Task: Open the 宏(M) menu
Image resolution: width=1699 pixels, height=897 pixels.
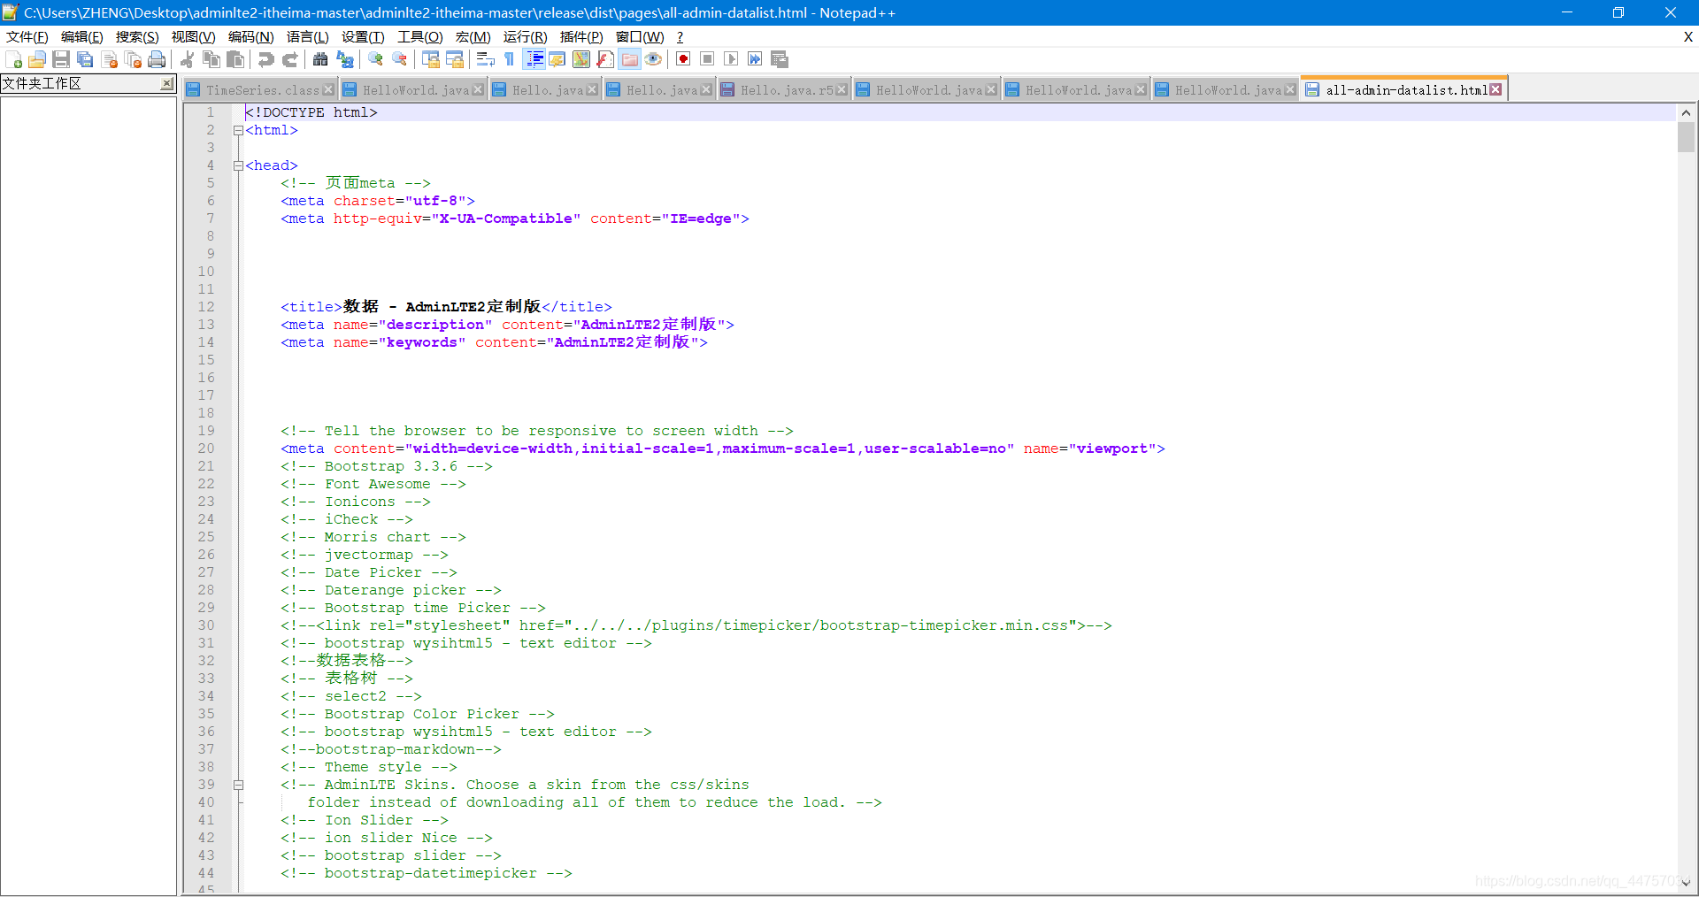Action: pos(473,37)
